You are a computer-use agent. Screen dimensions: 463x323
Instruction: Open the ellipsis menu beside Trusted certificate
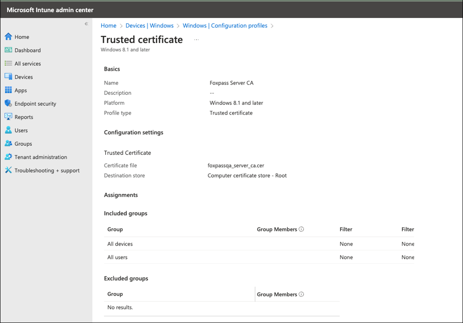[x=196, y=40]
